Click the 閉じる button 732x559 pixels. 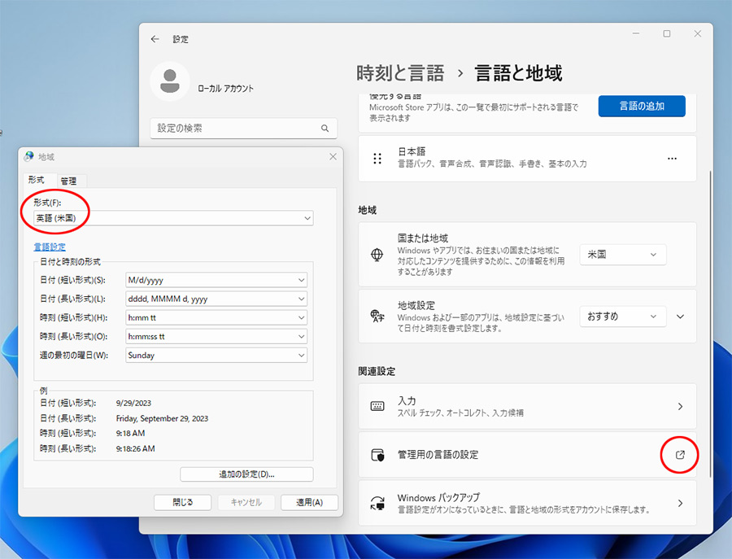182,503
